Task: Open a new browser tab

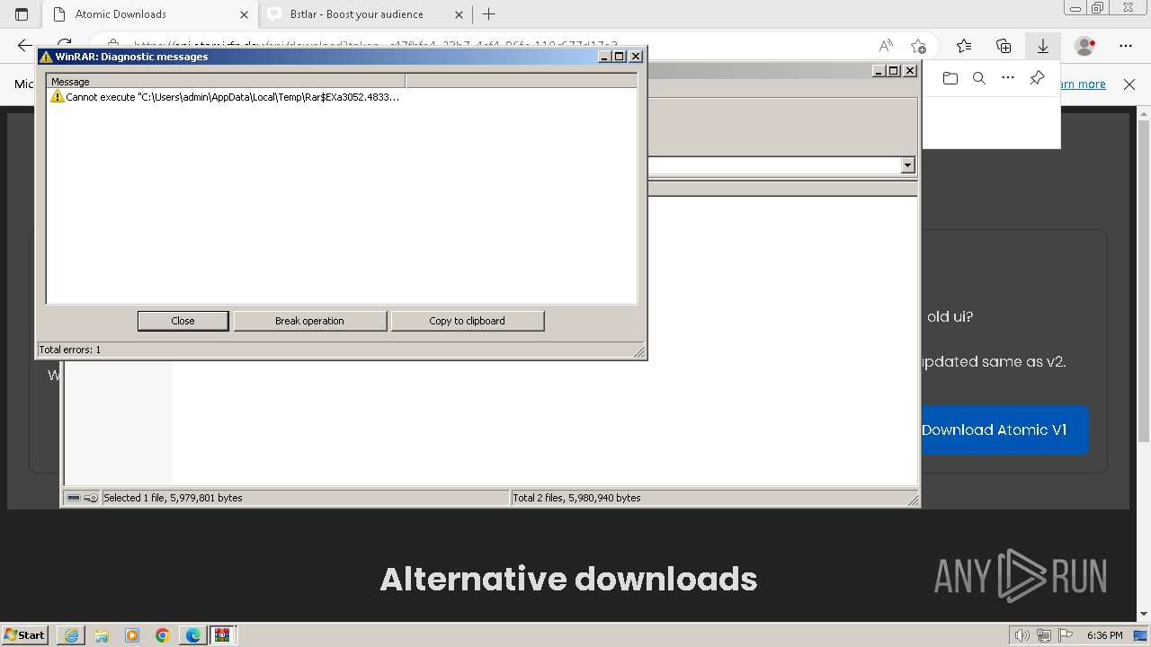Action: 488,14
